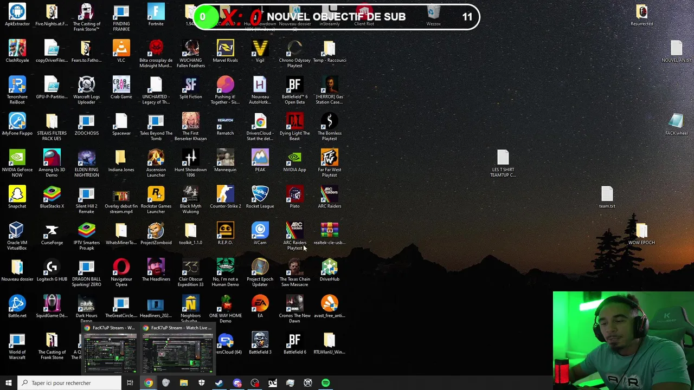
Task: Open Hunt Showdown 1896 shortcut
Action: (191, 162)
